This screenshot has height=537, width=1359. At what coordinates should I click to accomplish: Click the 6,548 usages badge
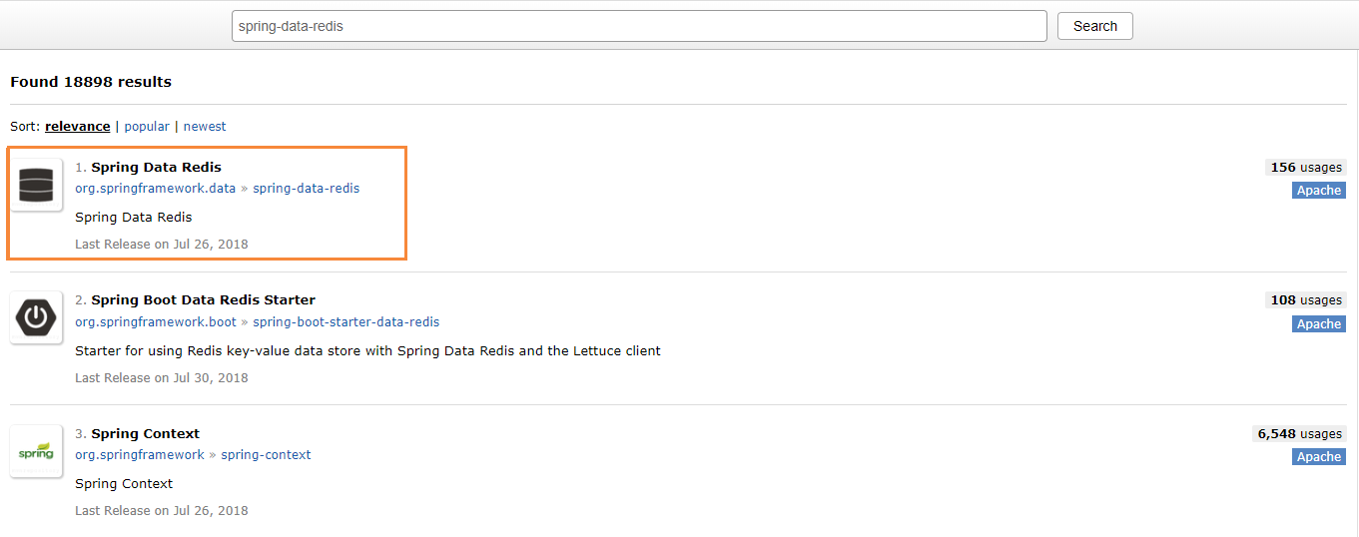click(x=1299, y=434)
